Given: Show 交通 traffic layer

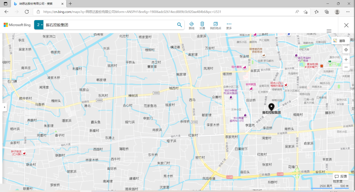Looking at the screenshot, I should click(x=202, y=25).
